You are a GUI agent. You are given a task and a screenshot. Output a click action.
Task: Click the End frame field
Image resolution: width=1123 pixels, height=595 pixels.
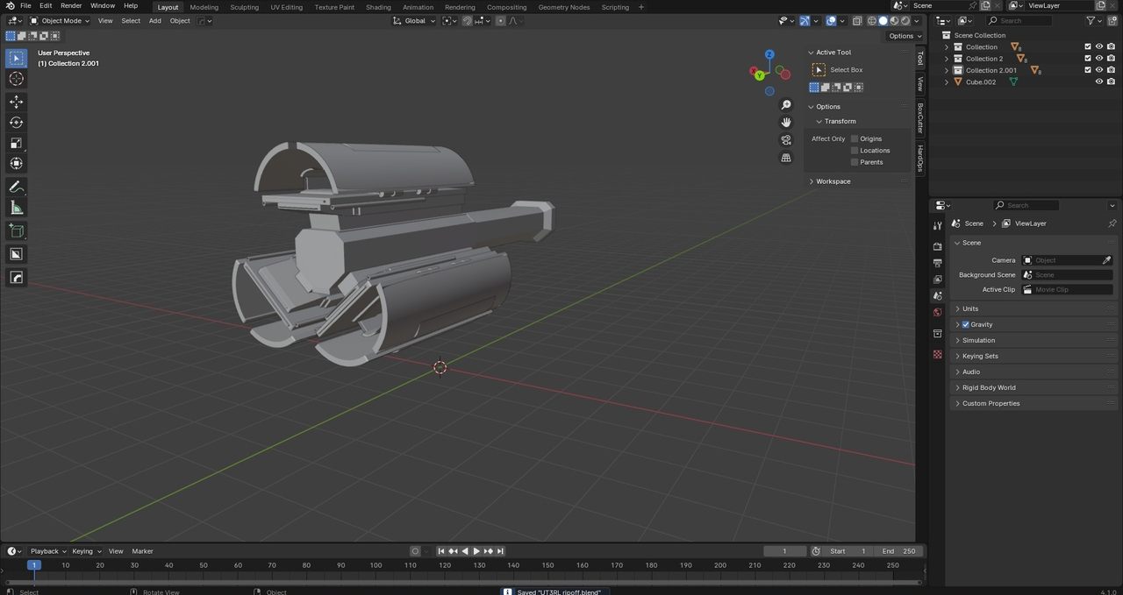899,551
